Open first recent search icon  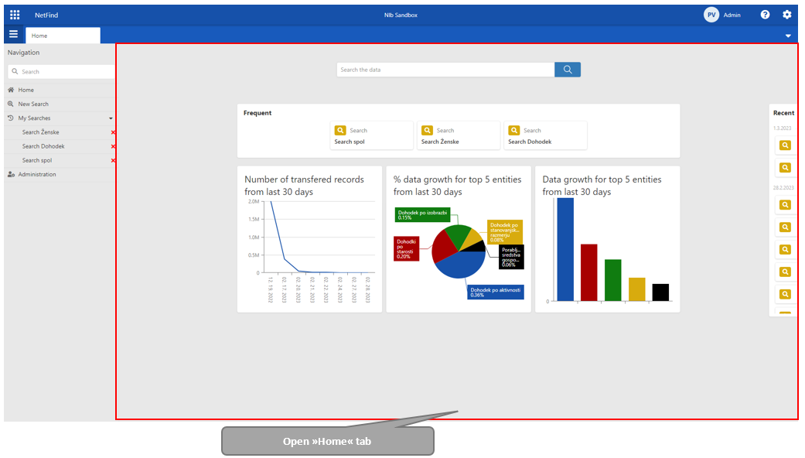click(785, 145)
